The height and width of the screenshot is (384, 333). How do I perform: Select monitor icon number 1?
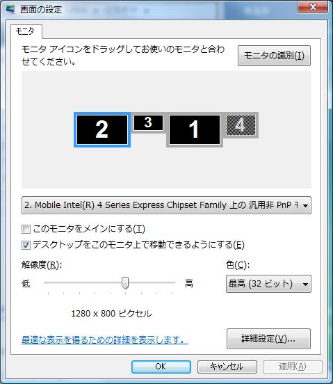195,130
